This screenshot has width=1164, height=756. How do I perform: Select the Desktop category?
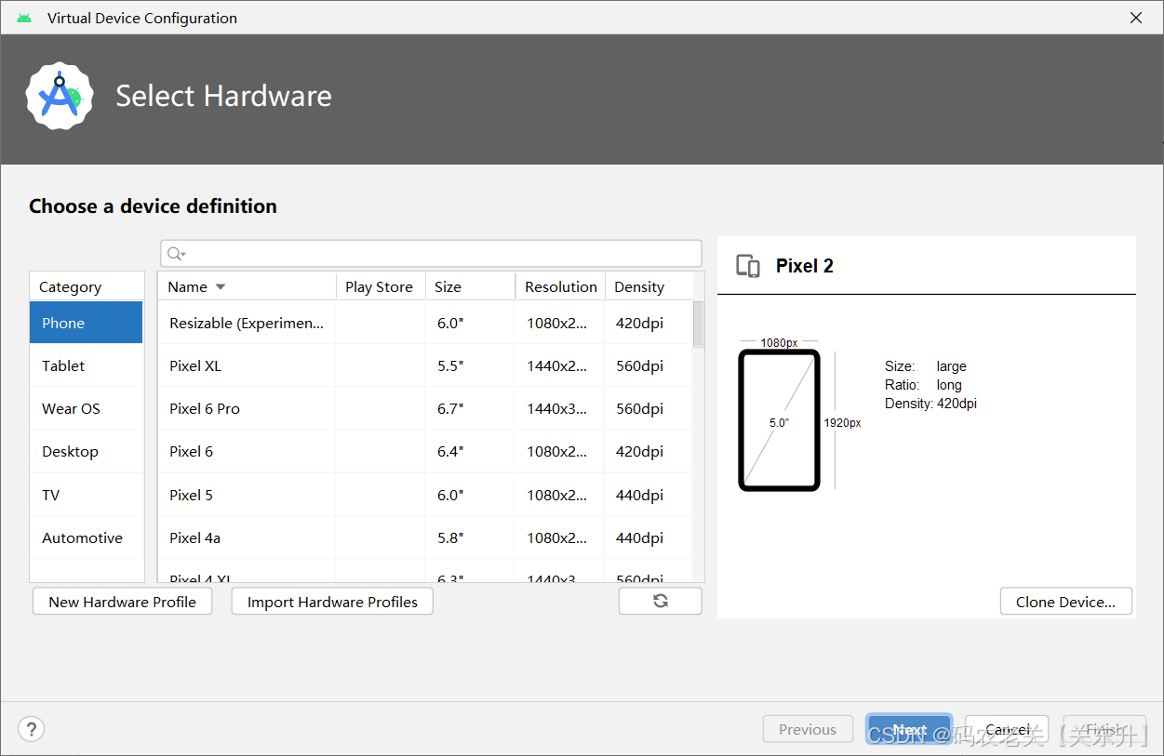(87, 451)
